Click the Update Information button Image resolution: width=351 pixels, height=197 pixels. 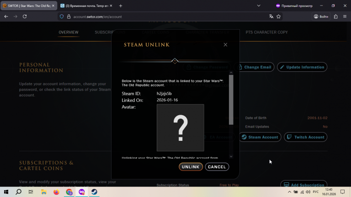click(302, 67)
